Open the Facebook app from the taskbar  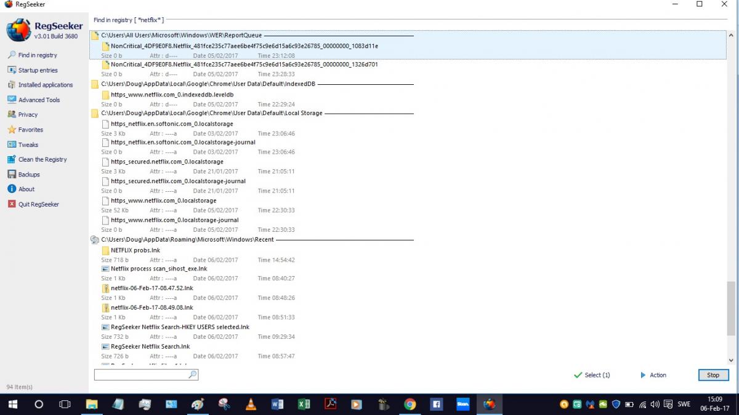point(437,404)
